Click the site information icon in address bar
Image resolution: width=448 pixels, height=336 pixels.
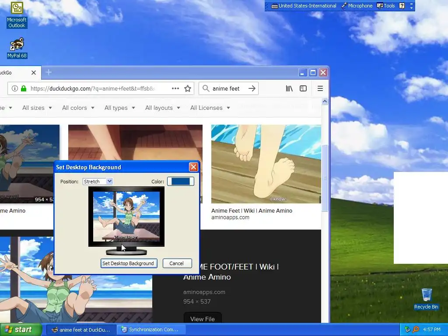pyautogui.click(x=15, y=88)
